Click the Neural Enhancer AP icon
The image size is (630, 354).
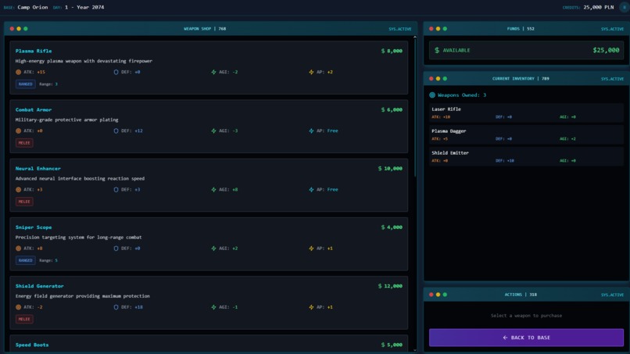click(x=311, y=190)
